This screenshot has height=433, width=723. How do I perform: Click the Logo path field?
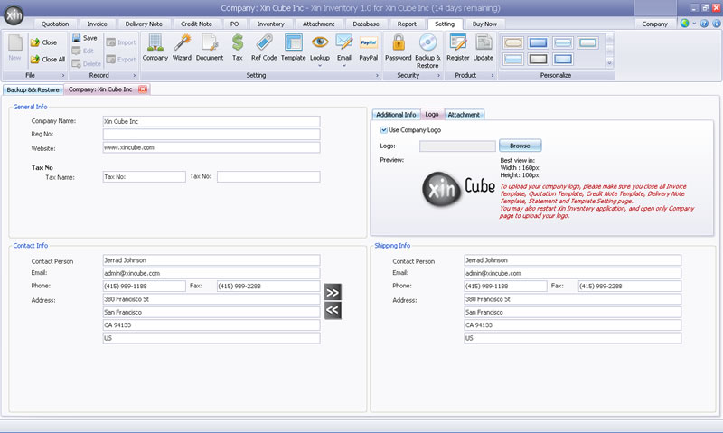coord(457,146)
